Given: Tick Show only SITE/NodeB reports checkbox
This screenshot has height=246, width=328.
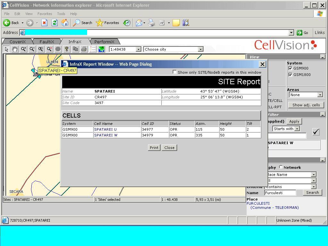Looking at the screenshot, I should click(175, 72).
